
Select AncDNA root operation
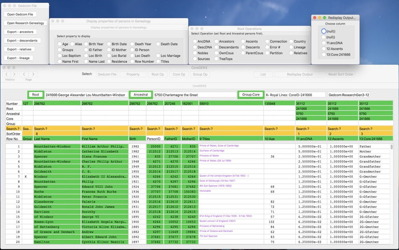pos(194,41)
